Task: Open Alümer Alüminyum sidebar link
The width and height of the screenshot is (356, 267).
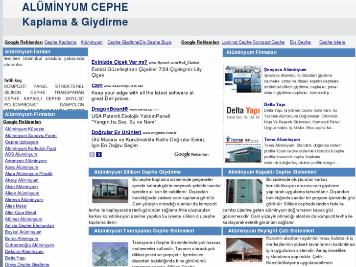Action: [24, 219]
